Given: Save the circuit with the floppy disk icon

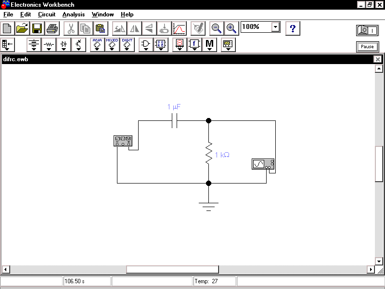Looking at the screenshot, I should 38,28.
